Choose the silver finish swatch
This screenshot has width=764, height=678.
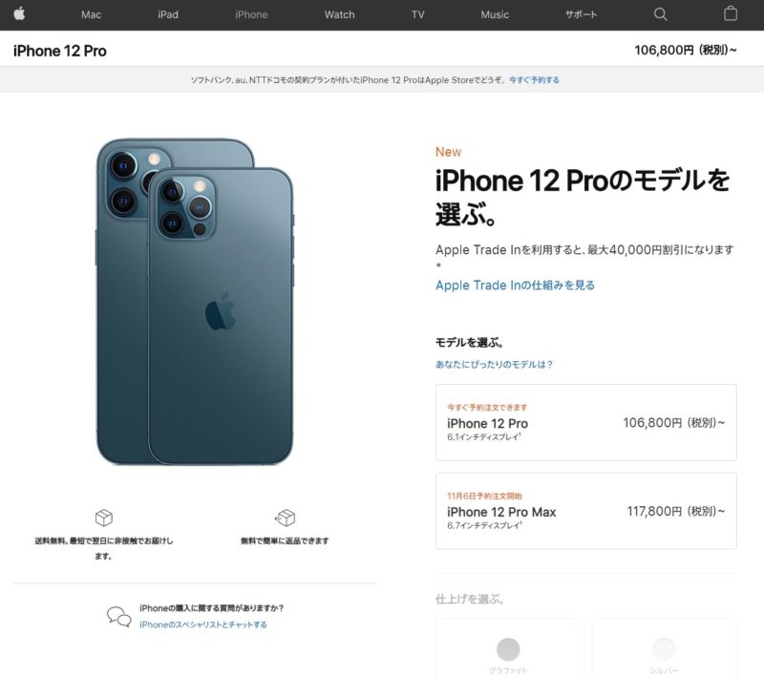coord(664,649)
